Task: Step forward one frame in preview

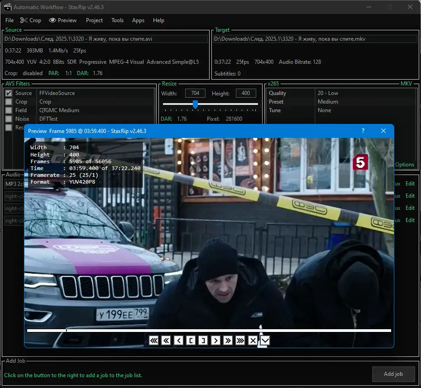Action: click(216, 341)
